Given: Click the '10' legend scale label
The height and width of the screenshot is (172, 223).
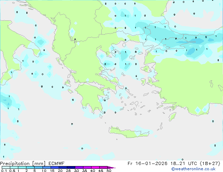Looking at the screenshot, I should point(44,171).
